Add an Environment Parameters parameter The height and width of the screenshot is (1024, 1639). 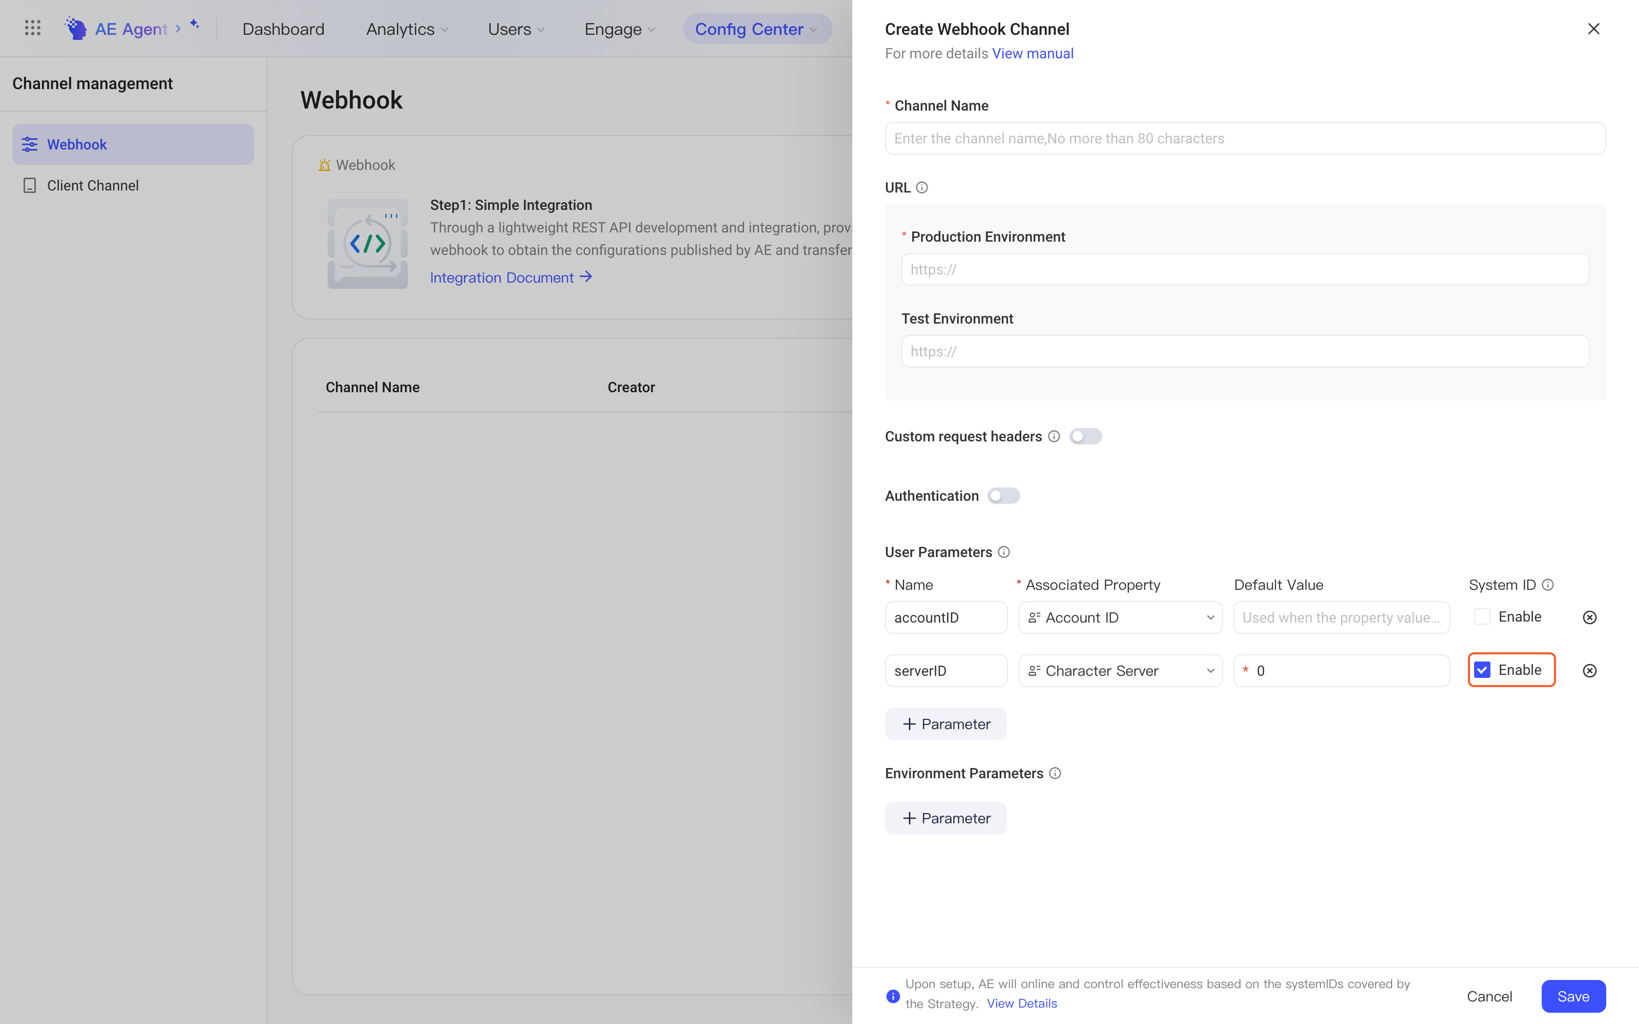945,818
